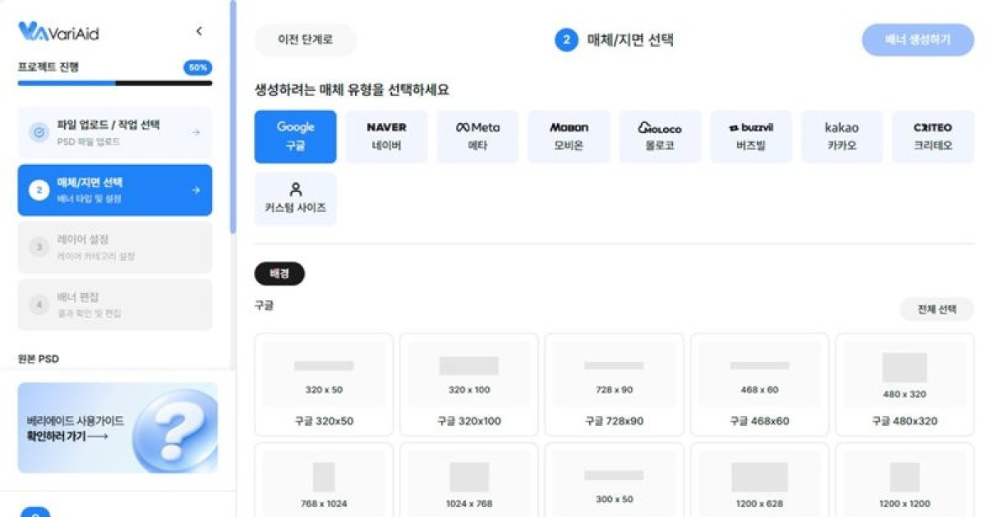986x517 pixels.
Task: Choose the kakao 카카오 platform
Action: pyautogui.click(x=841, y=136)
